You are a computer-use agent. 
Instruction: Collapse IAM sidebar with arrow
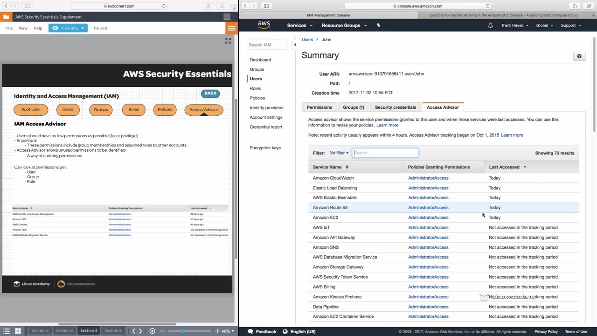(294, 45)
